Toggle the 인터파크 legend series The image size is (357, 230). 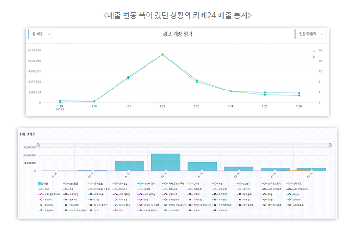(294, 184)
